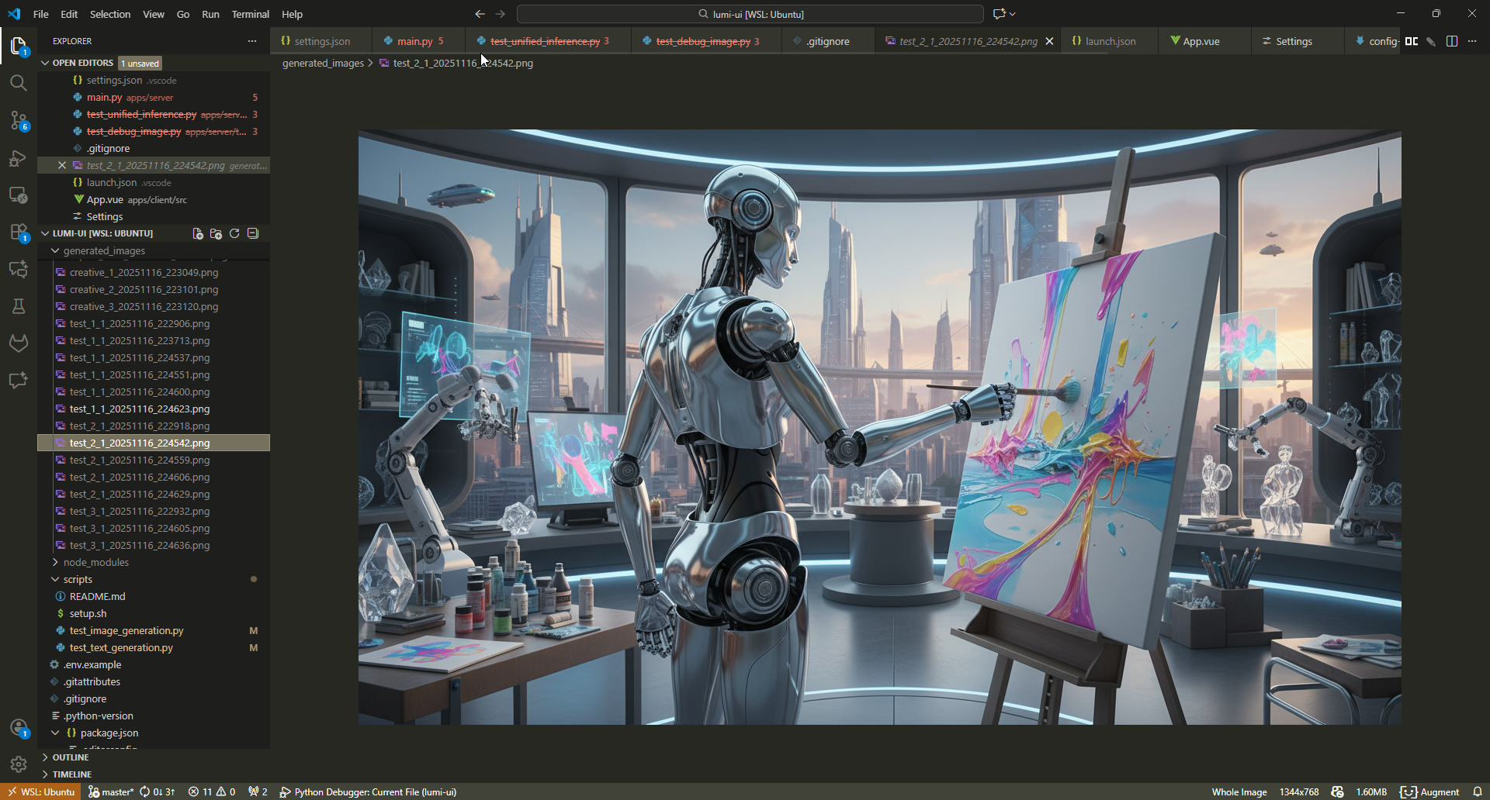This screenshot has width=1490, height=800.
Task: Collapse the Open Editors section
Action: click(45, 63)
